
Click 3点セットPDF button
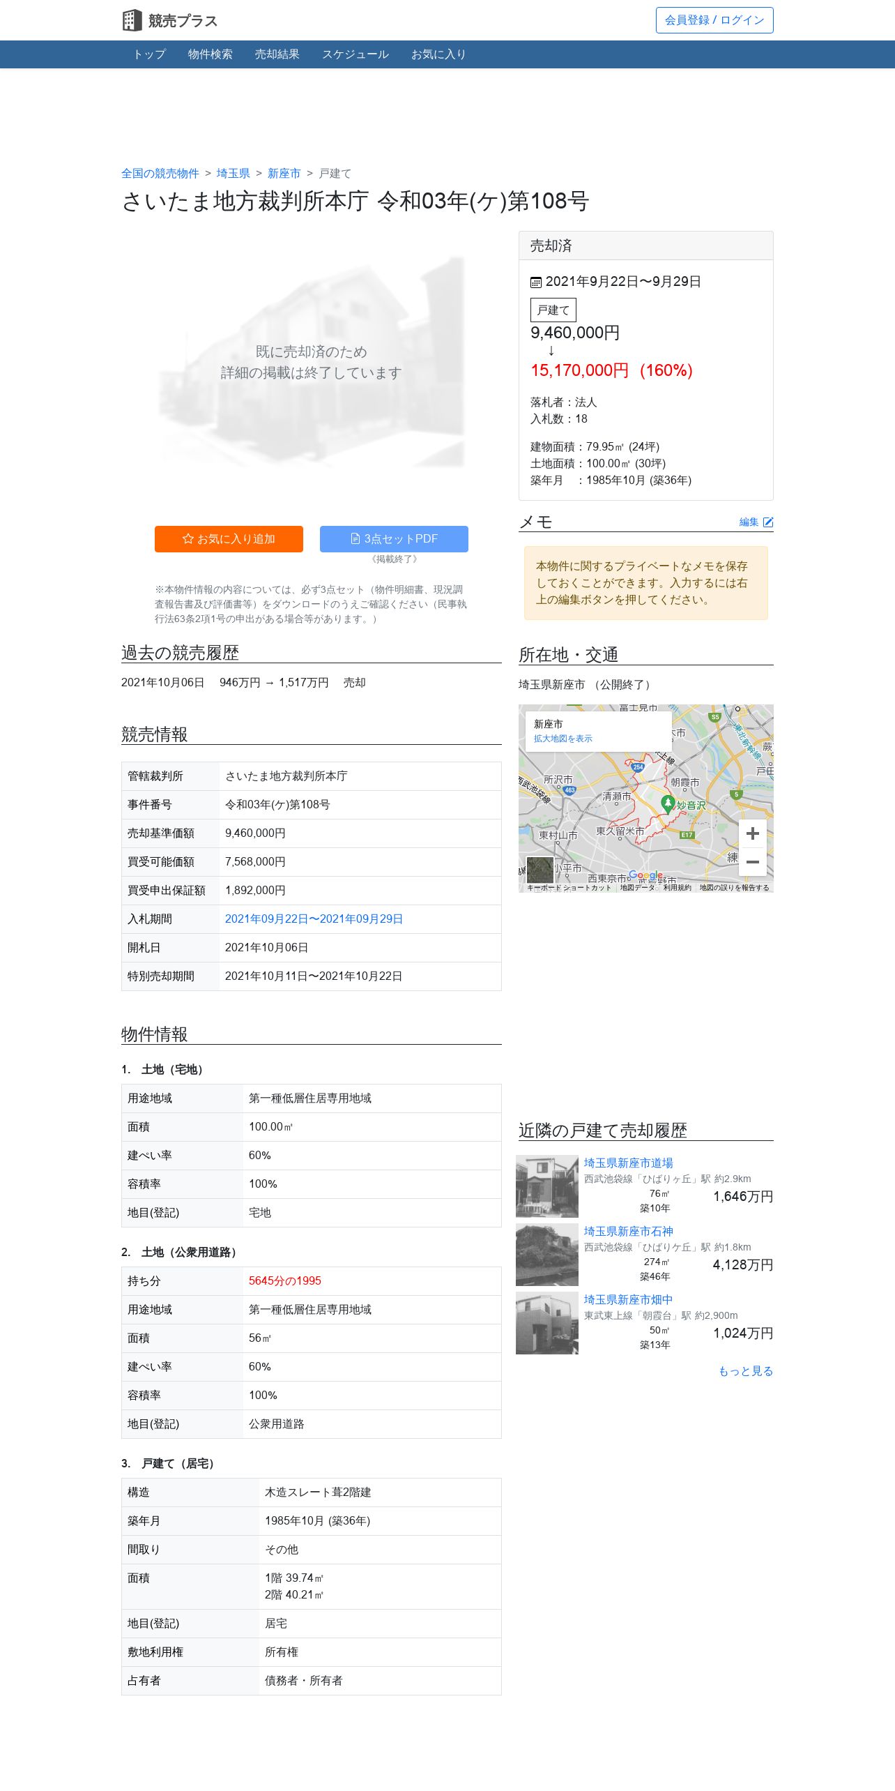coord(394,539)
